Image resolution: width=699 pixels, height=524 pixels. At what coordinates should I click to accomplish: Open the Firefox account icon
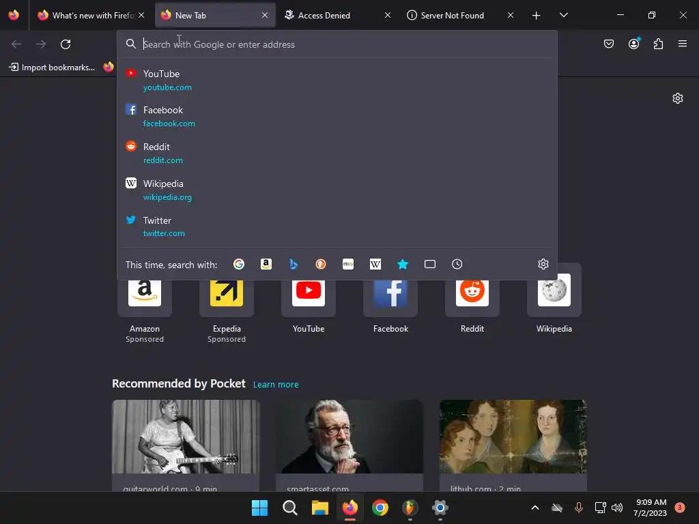(x=633, y=44)
